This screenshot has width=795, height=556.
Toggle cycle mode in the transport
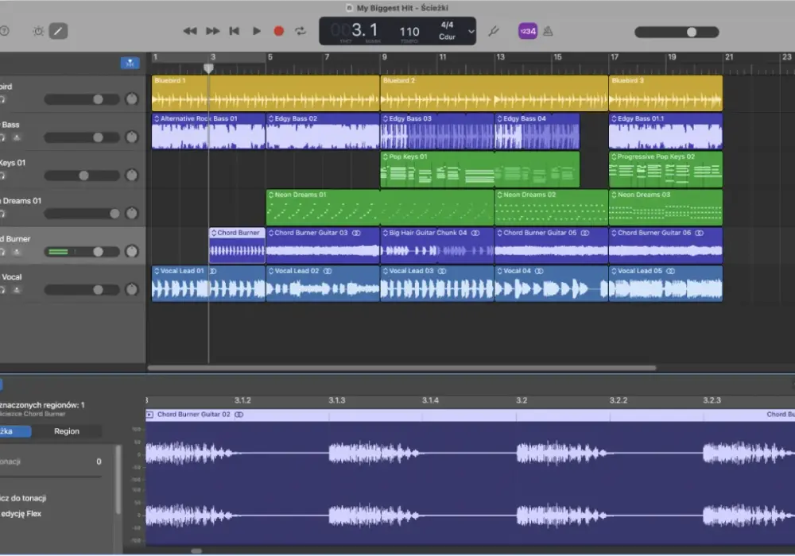pos(301,32)
